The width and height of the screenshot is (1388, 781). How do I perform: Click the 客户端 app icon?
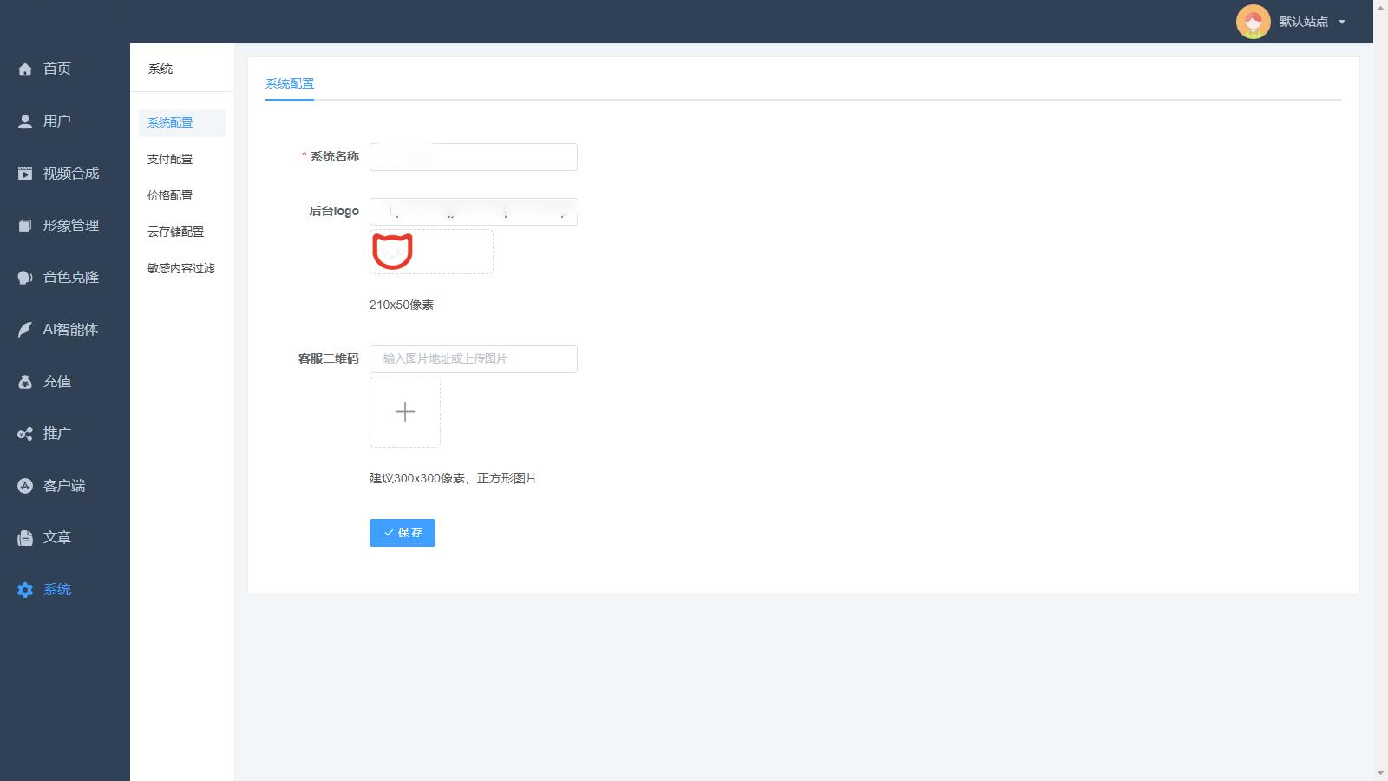[25, 486]
